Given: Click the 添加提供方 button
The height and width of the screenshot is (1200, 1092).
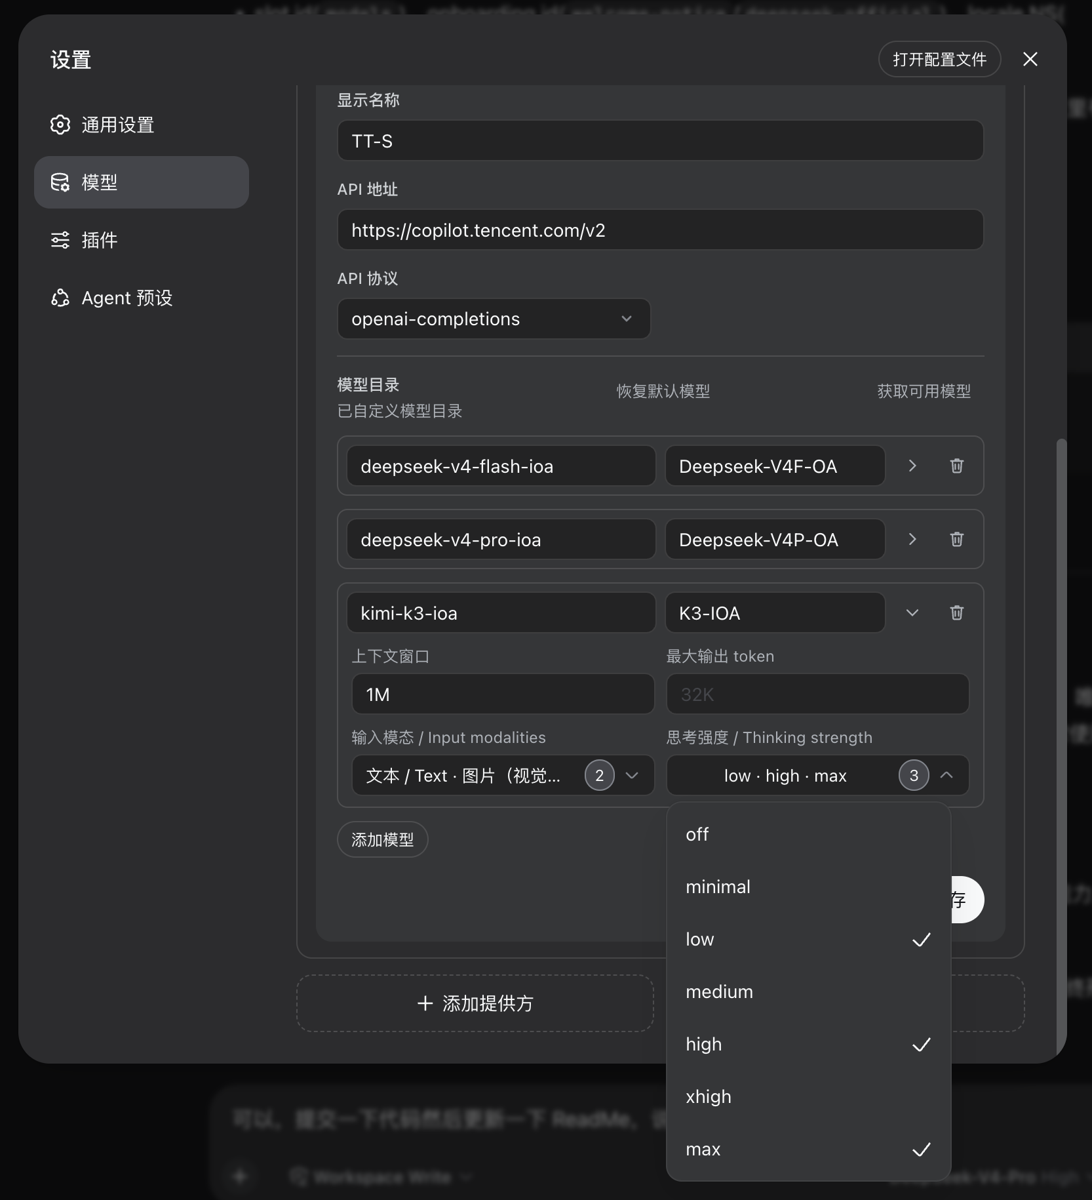Looking at the screenshot, I should coord(475,1003).
